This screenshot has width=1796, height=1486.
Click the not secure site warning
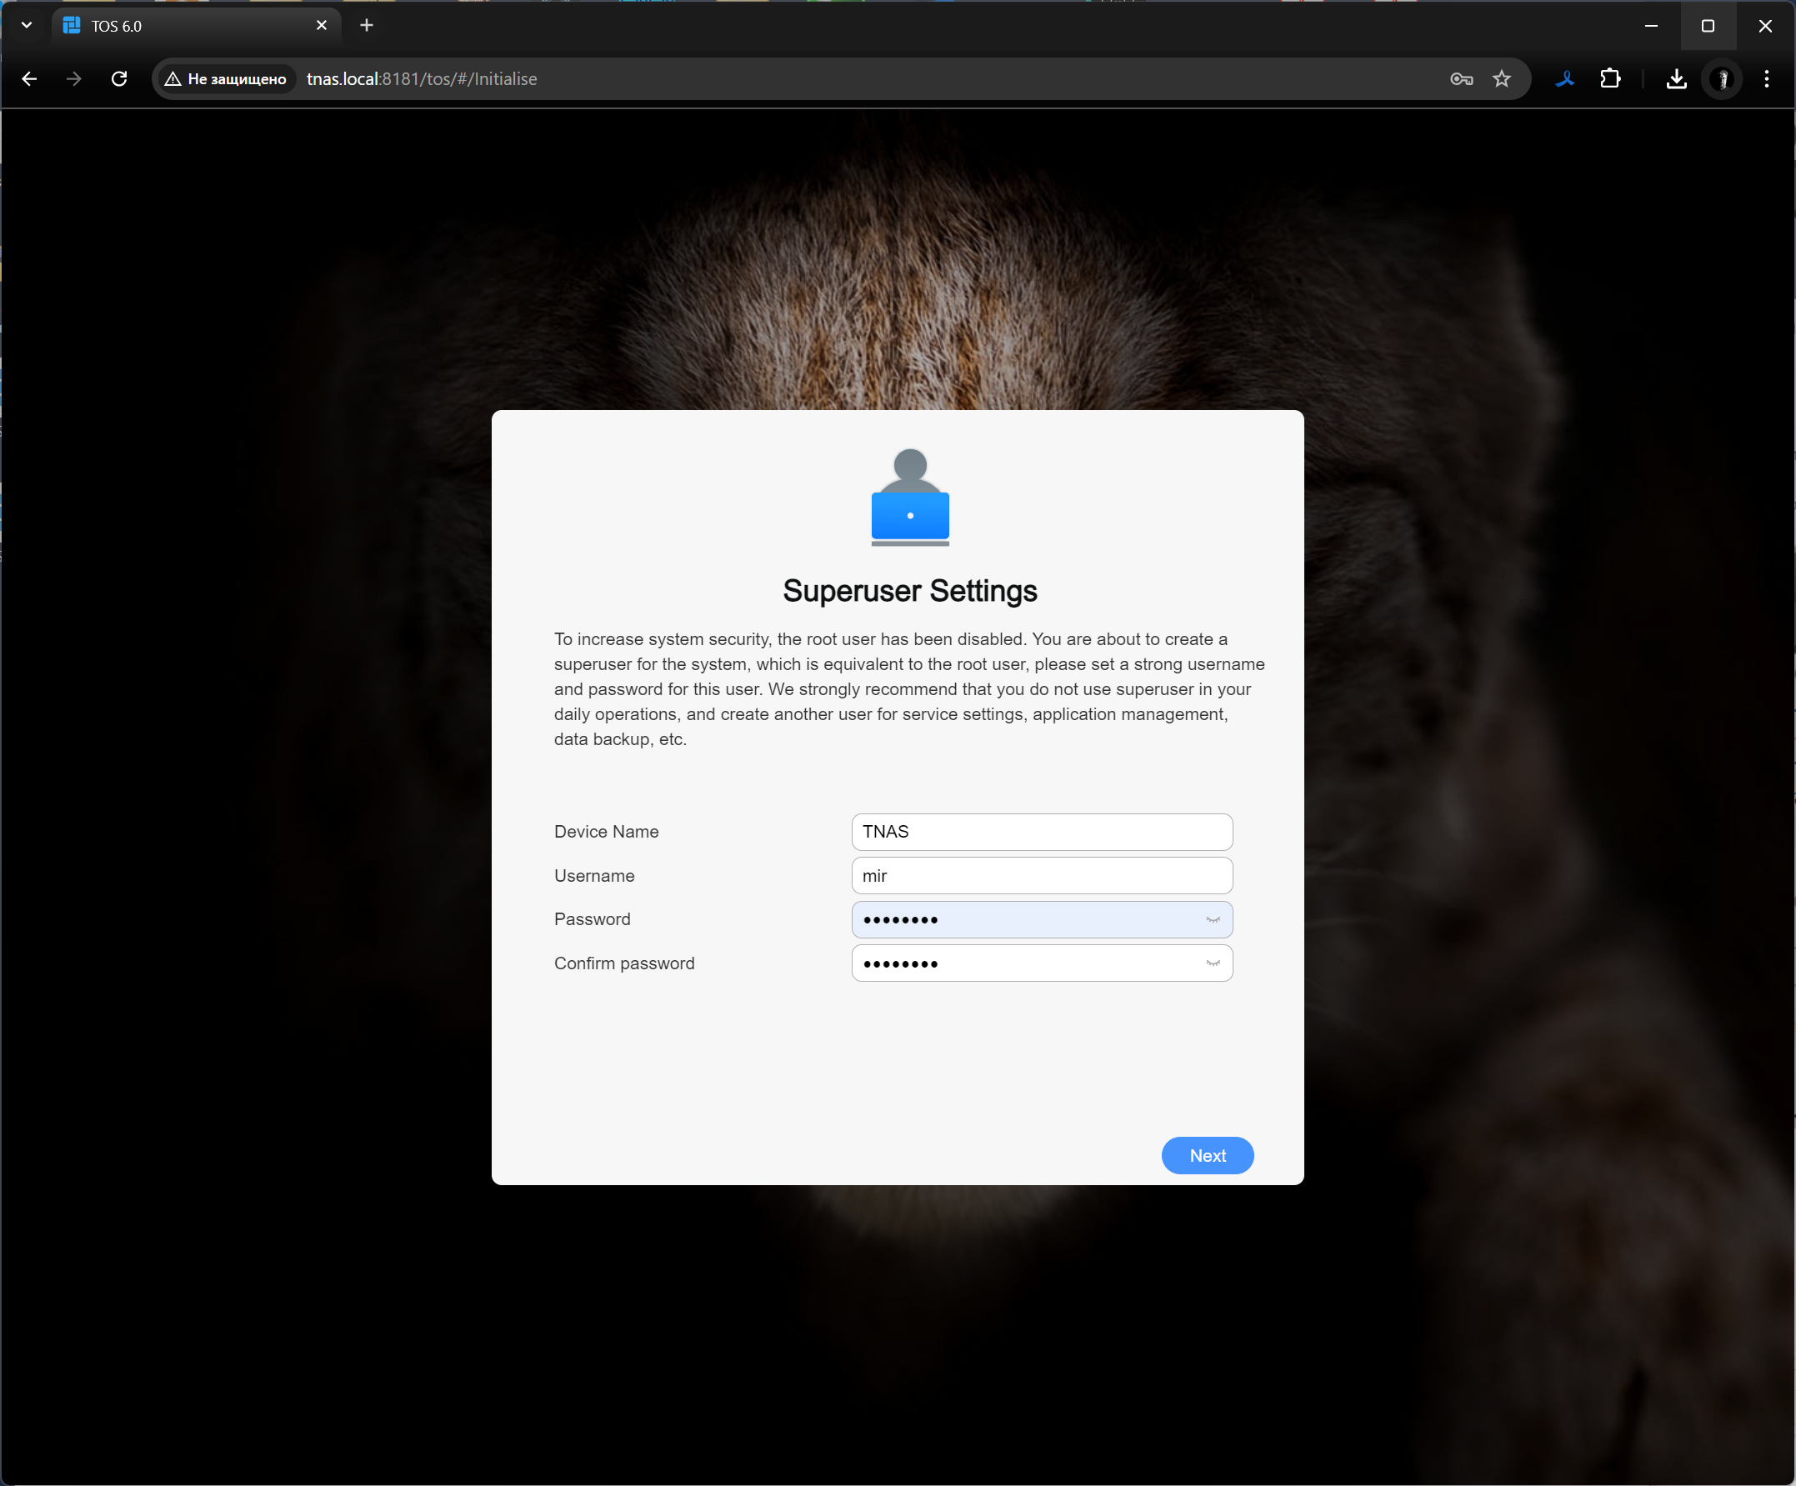[x=226, y=78]
